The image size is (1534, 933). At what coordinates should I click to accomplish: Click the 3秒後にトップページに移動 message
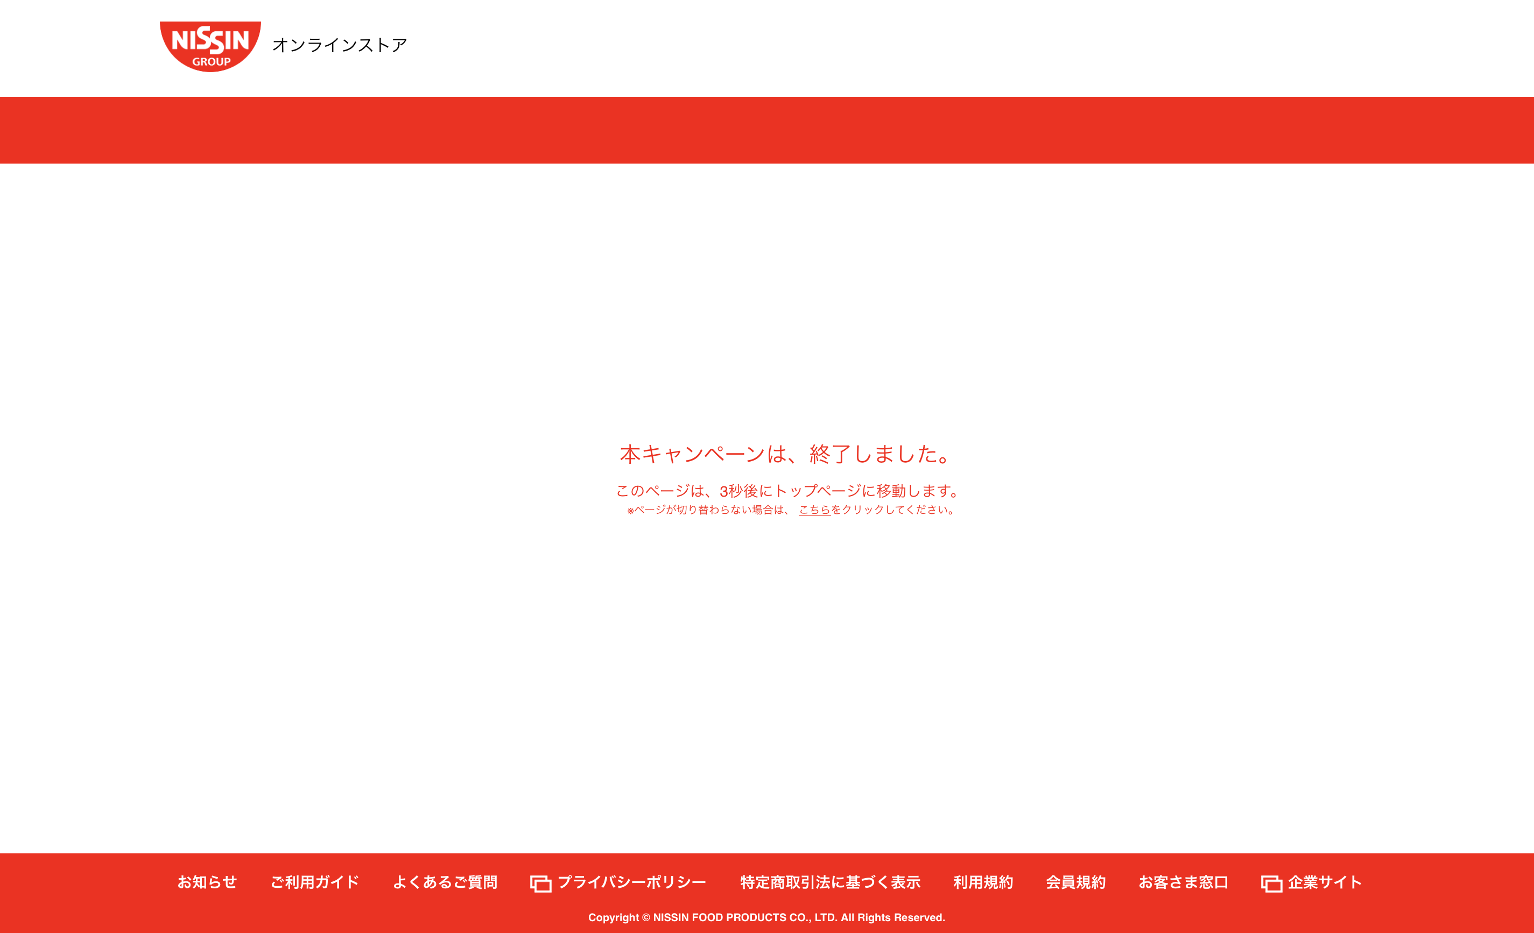click(x=788, y=491)
